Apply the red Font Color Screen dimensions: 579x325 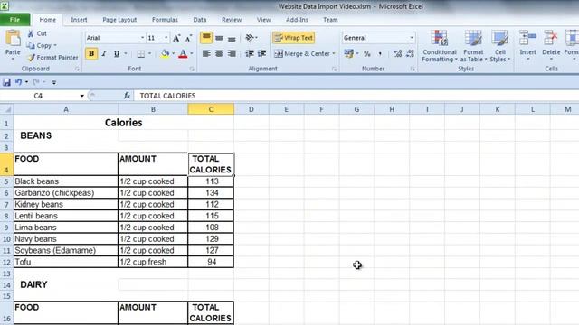(x=183, y=54)
